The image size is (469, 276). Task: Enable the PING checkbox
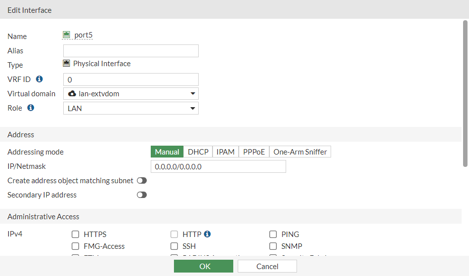coord(273,235)
